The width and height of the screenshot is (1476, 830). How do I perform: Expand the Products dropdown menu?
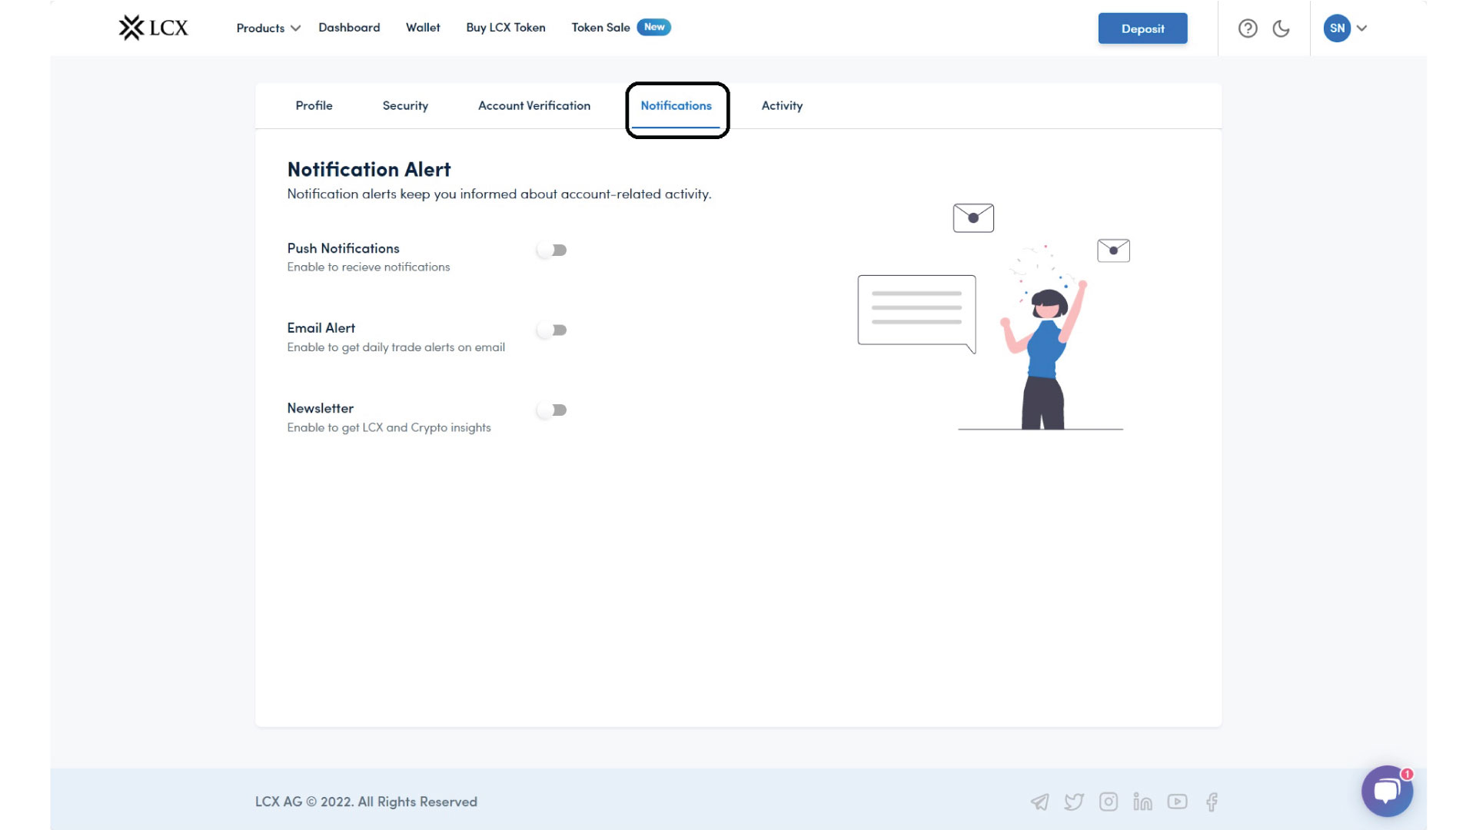pos(268,28)
